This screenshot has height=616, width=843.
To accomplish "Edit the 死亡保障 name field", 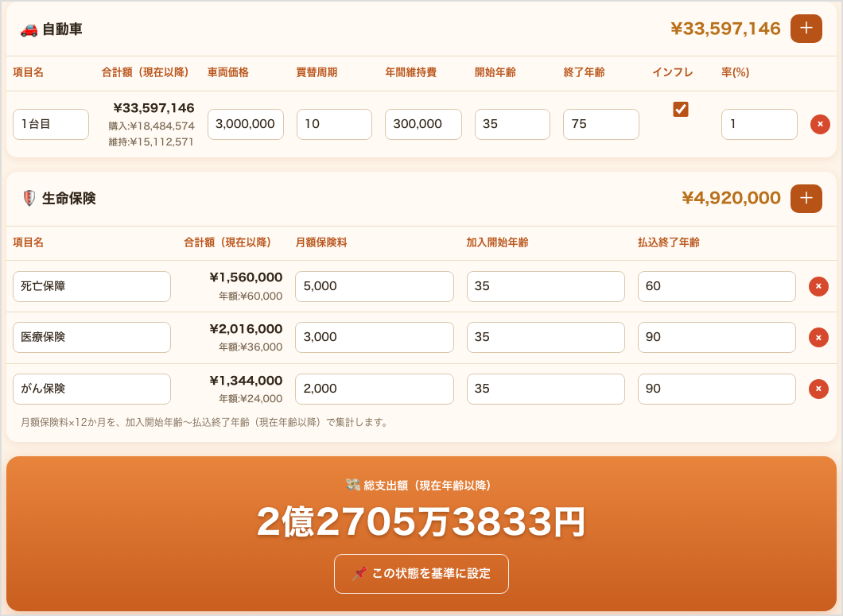I will [x=91, y=286].
